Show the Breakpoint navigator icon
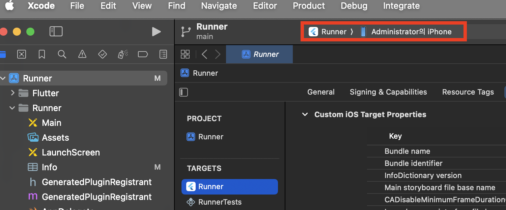 (143, 54)
